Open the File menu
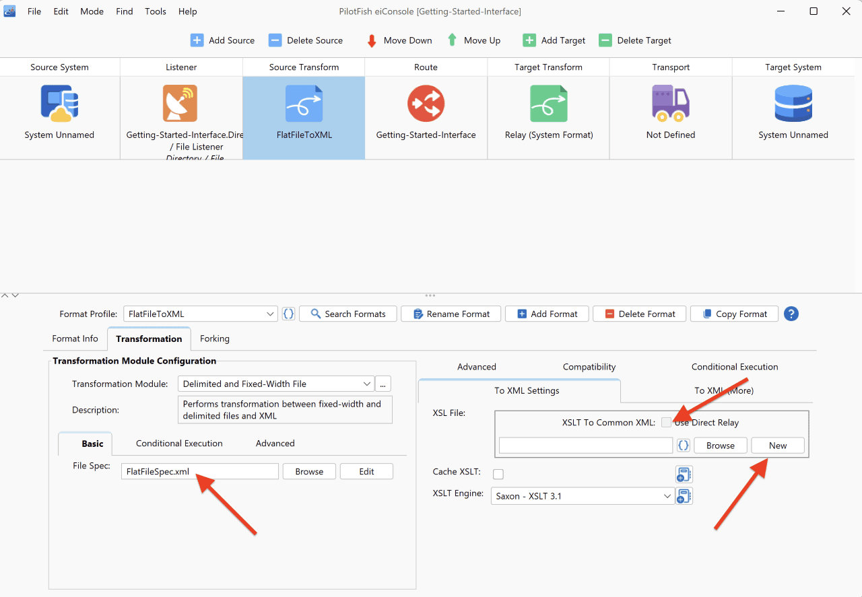 pos(34,11)
